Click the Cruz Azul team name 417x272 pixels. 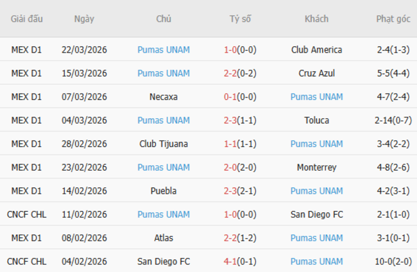pyautogui.click(x=316, y=73)
